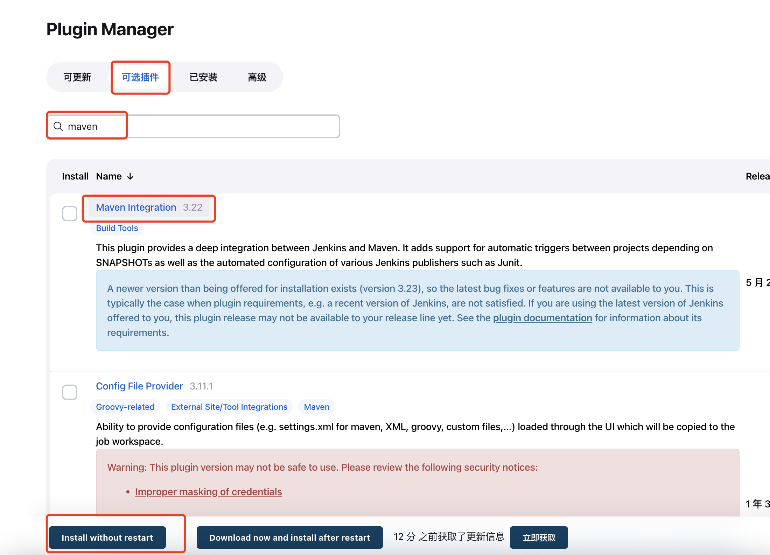Click the Name column header

click(109, 176)
